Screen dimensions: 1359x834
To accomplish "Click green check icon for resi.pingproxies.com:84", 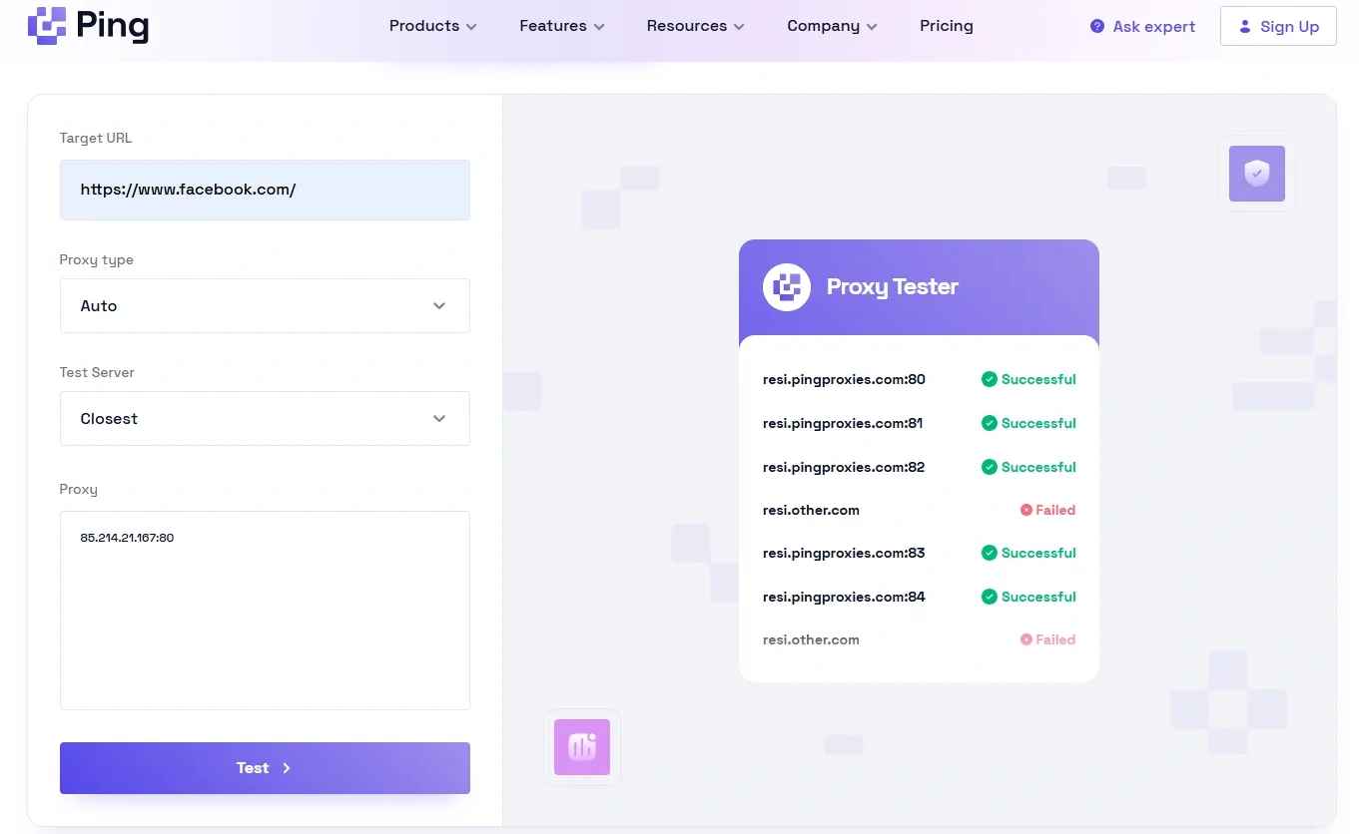I will [989, 597].
